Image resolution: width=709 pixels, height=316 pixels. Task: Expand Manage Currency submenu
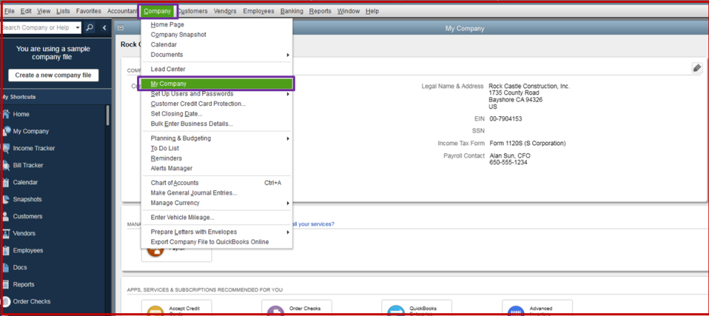288,203
